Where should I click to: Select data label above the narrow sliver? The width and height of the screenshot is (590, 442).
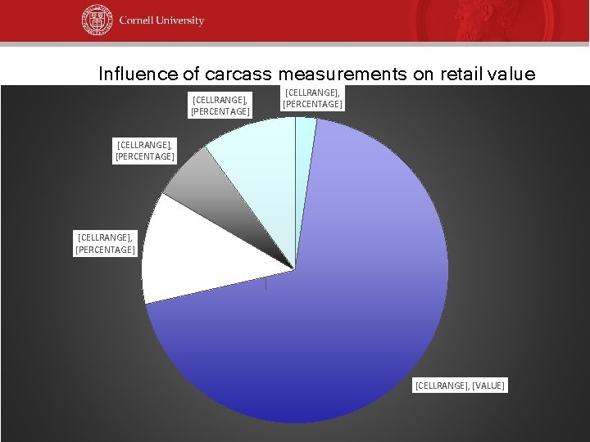(x=312, y=98)
